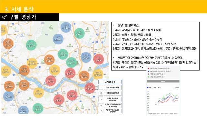Select the 전세 radio button
This screenshot has width=207, height=116.
[152, 87]
